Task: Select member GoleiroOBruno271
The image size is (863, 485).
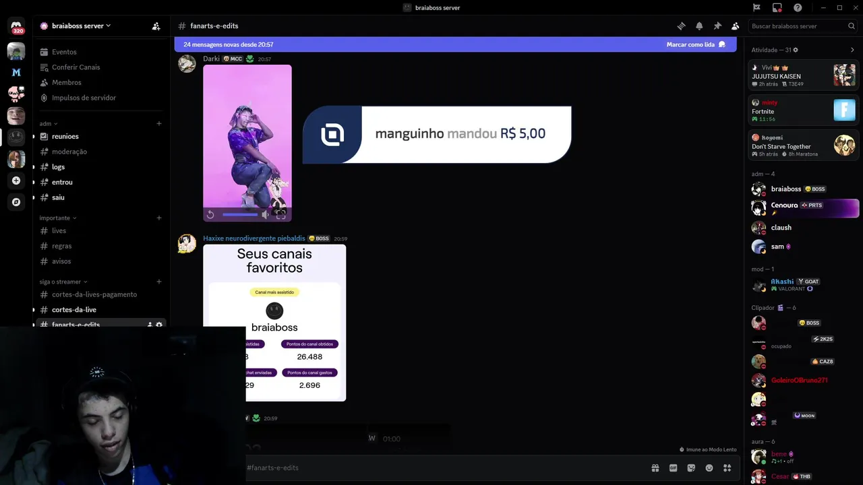Action: pos(803,380)
